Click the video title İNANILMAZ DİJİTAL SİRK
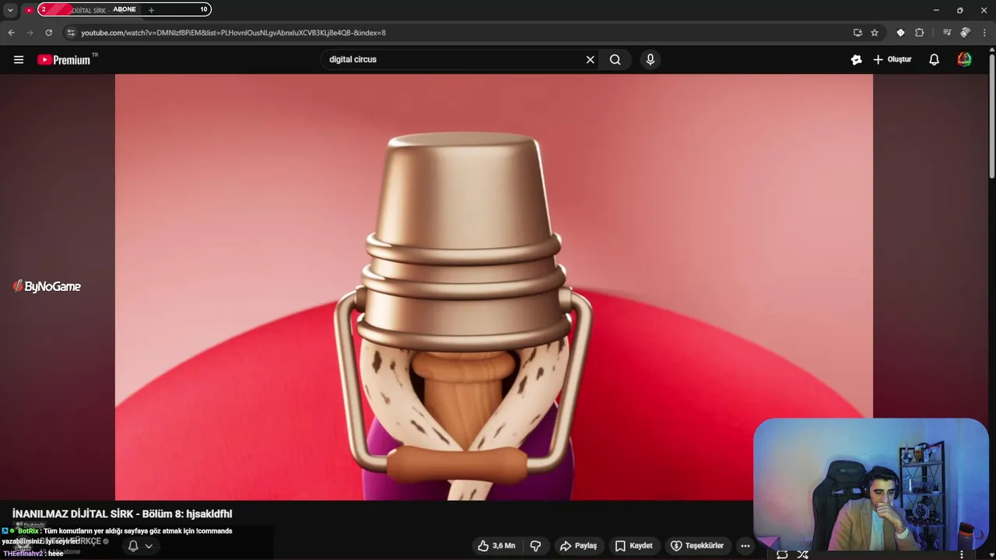 coord(122,514)
